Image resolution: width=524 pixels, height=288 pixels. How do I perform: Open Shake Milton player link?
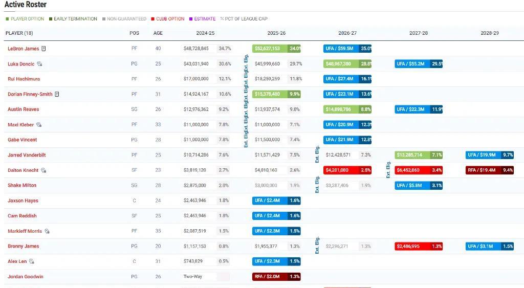(x=22, y=185)
